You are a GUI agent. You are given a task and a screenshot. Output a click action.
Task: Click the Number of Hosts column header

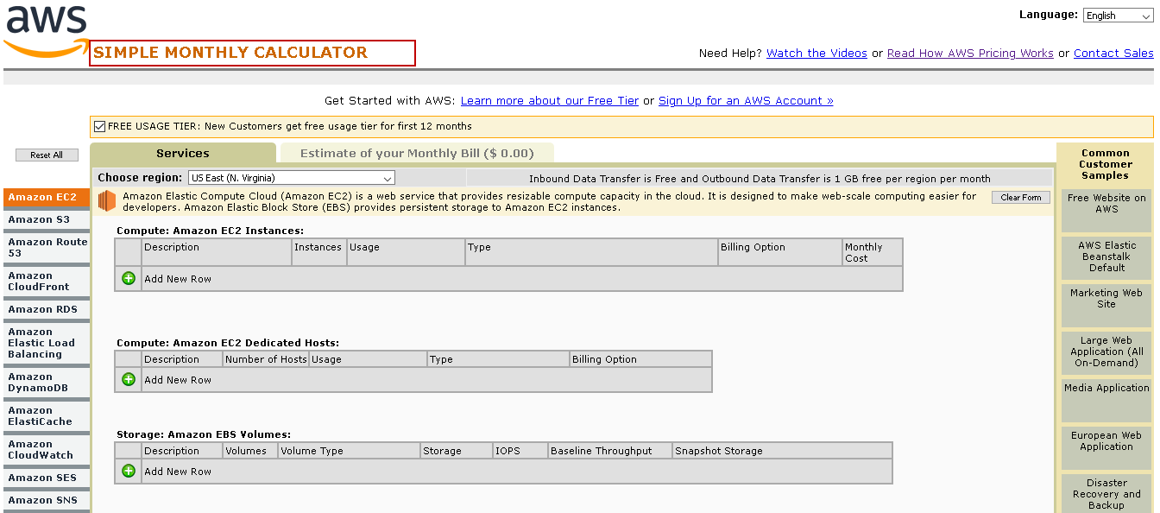tap(266, 359)
